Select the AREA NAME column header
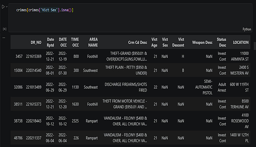 [93, 42]
